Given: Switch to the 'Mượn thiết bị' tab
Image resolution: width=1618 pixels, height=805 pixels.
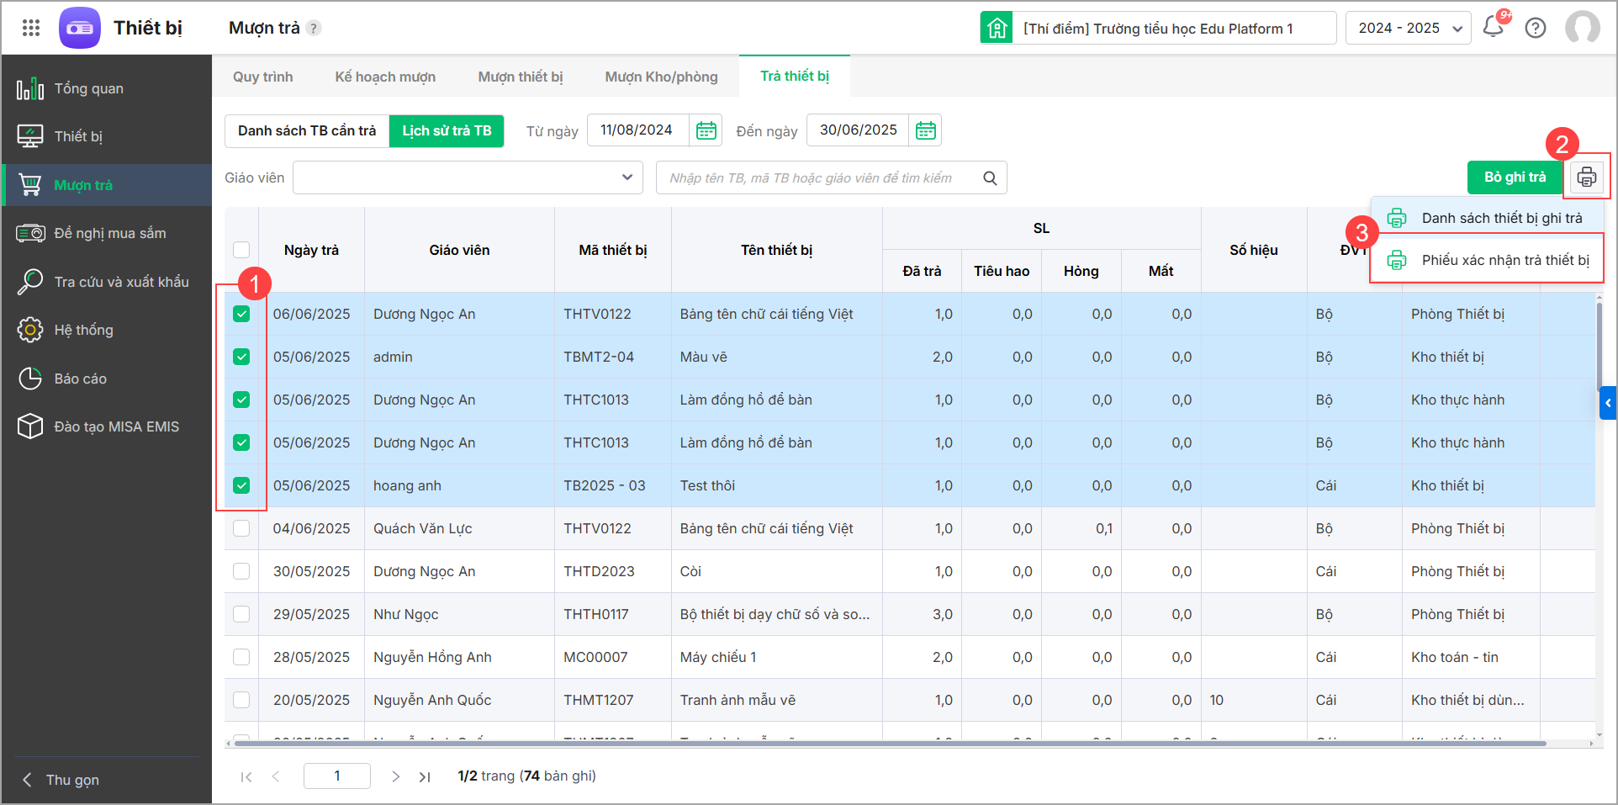Looking at the screenshot, I should click(x=520, y=77).
